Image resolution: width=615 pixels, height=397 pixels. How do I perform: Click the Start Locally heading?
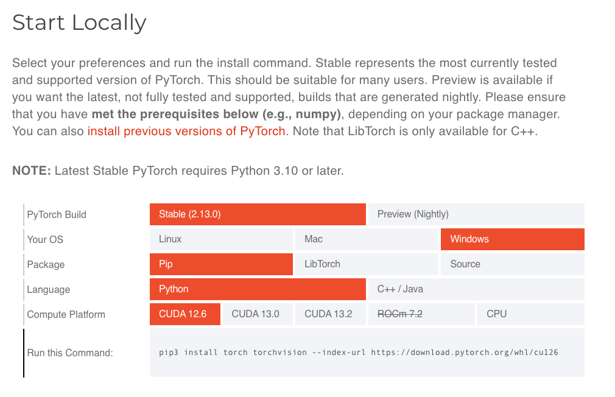point(79,23)
